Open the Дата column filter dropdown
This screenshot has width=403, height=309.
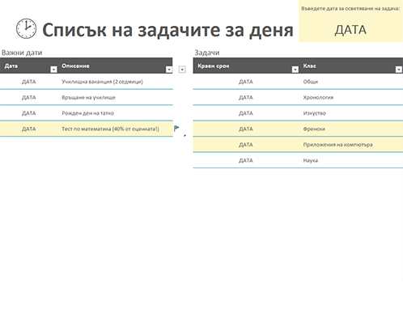click(53, 70)
